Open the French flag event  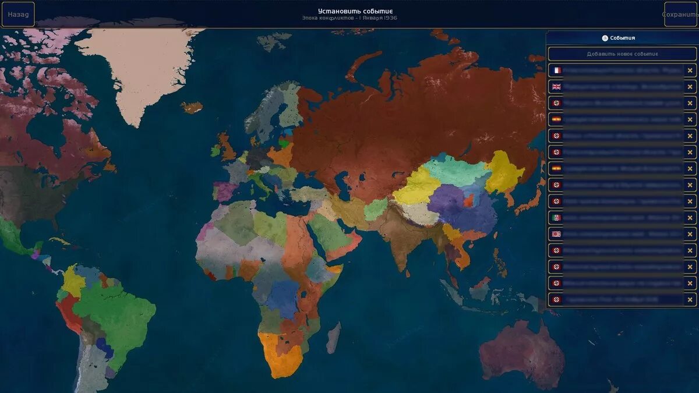pos(616,70)
